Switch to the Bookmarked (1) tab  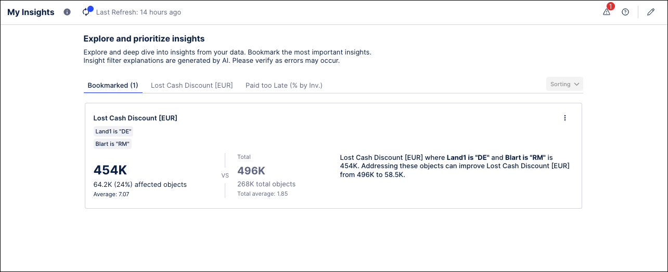point(113,85)
